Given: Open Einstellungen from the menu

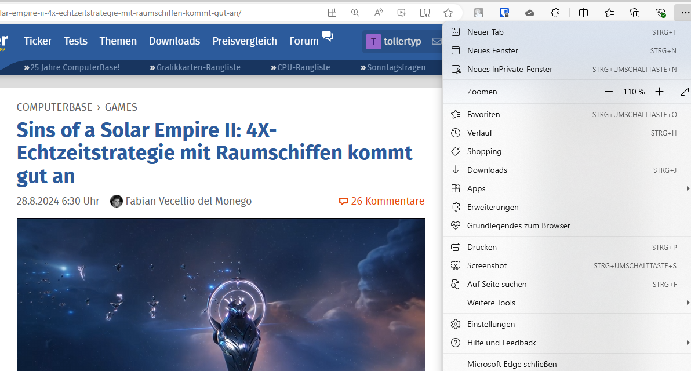Looking at the screenshot, I should click(x=567, y=324).
